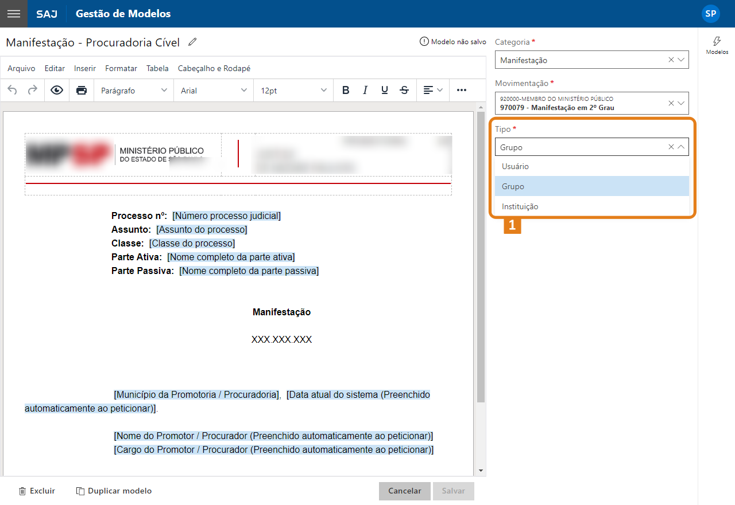Clear the Categoria field with the X
The image size is (735, 505).
click(670, 60)
